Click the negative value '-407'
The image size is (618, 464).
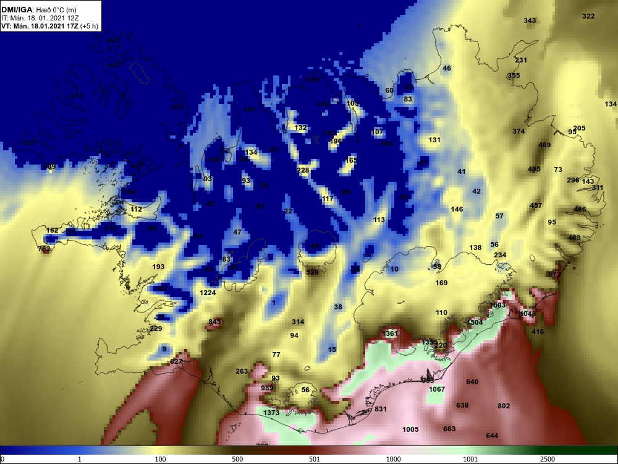click(114, 65)
